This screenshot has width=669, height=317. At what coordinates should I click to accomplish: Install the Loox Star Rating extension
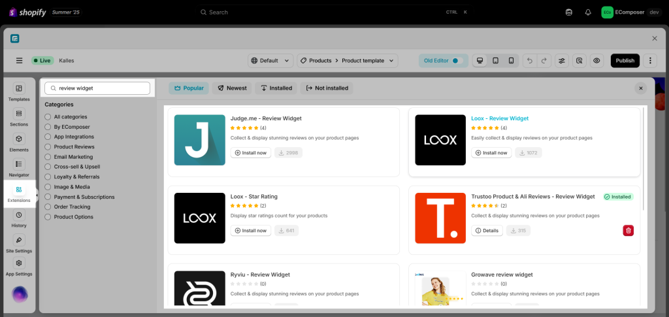251,231
